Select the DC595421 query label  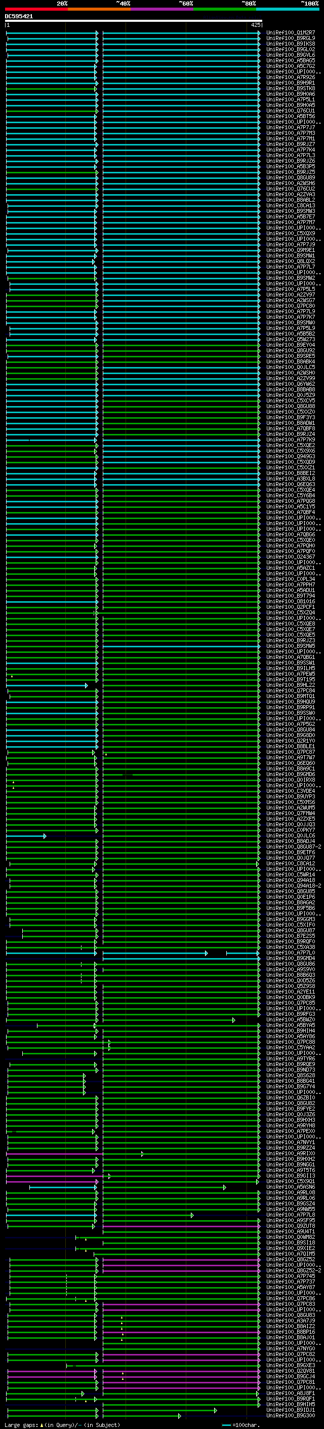(x=19, y=17)
